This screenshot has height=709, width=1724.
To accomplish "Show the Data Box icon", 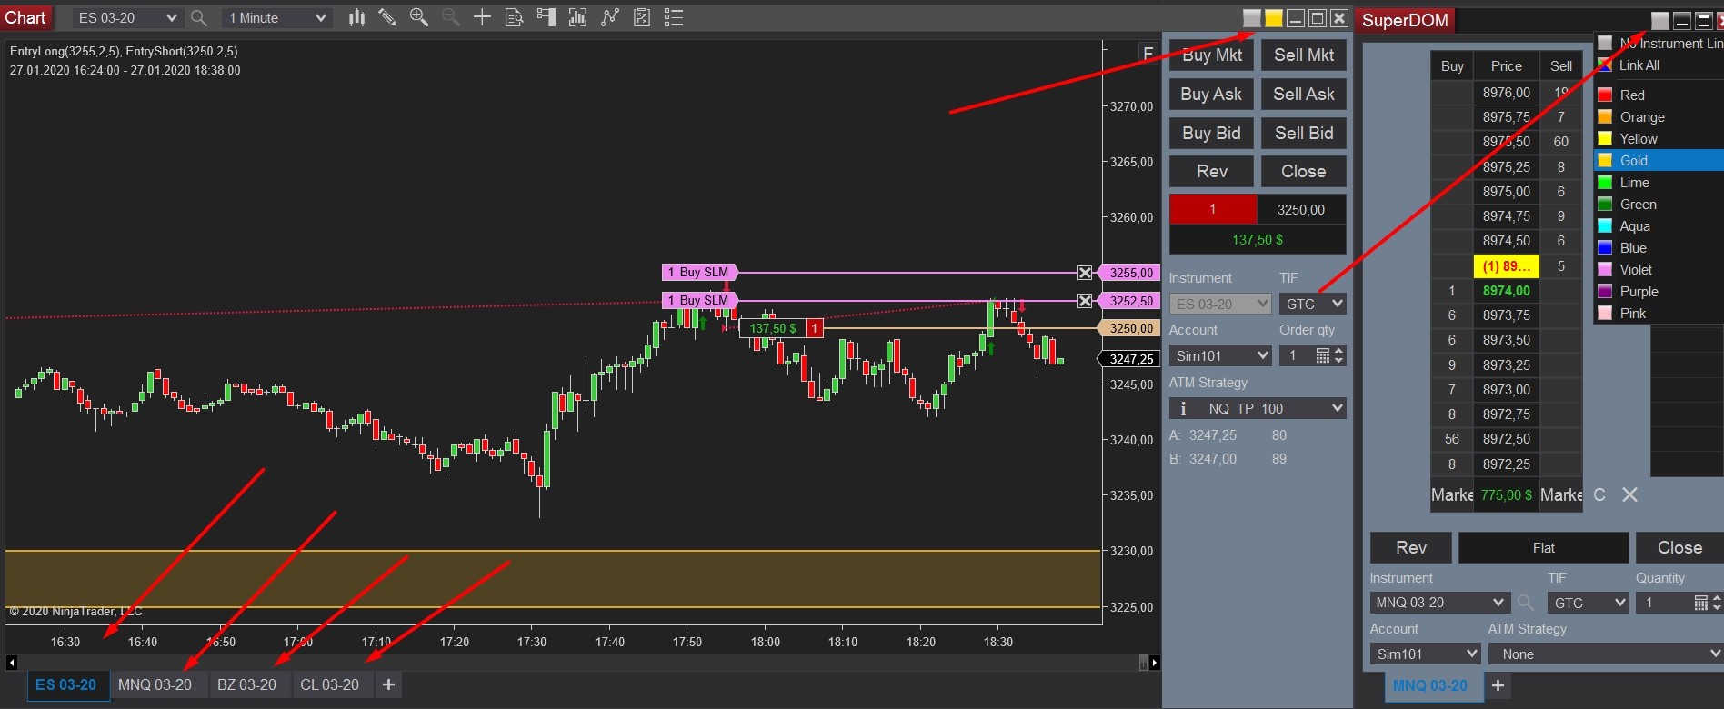I will click(x=514, y=17).
